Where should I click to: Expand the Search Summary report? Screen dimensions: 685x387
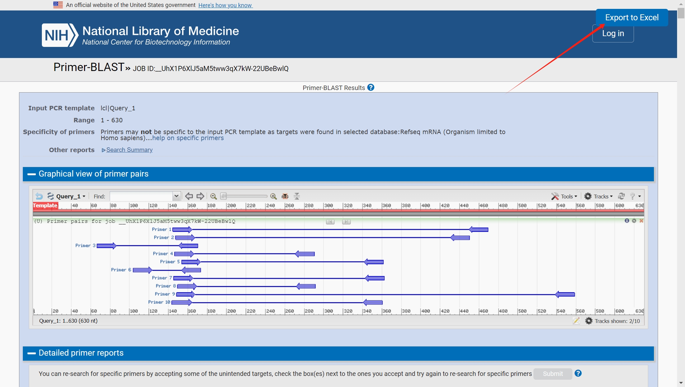point(129,150)
